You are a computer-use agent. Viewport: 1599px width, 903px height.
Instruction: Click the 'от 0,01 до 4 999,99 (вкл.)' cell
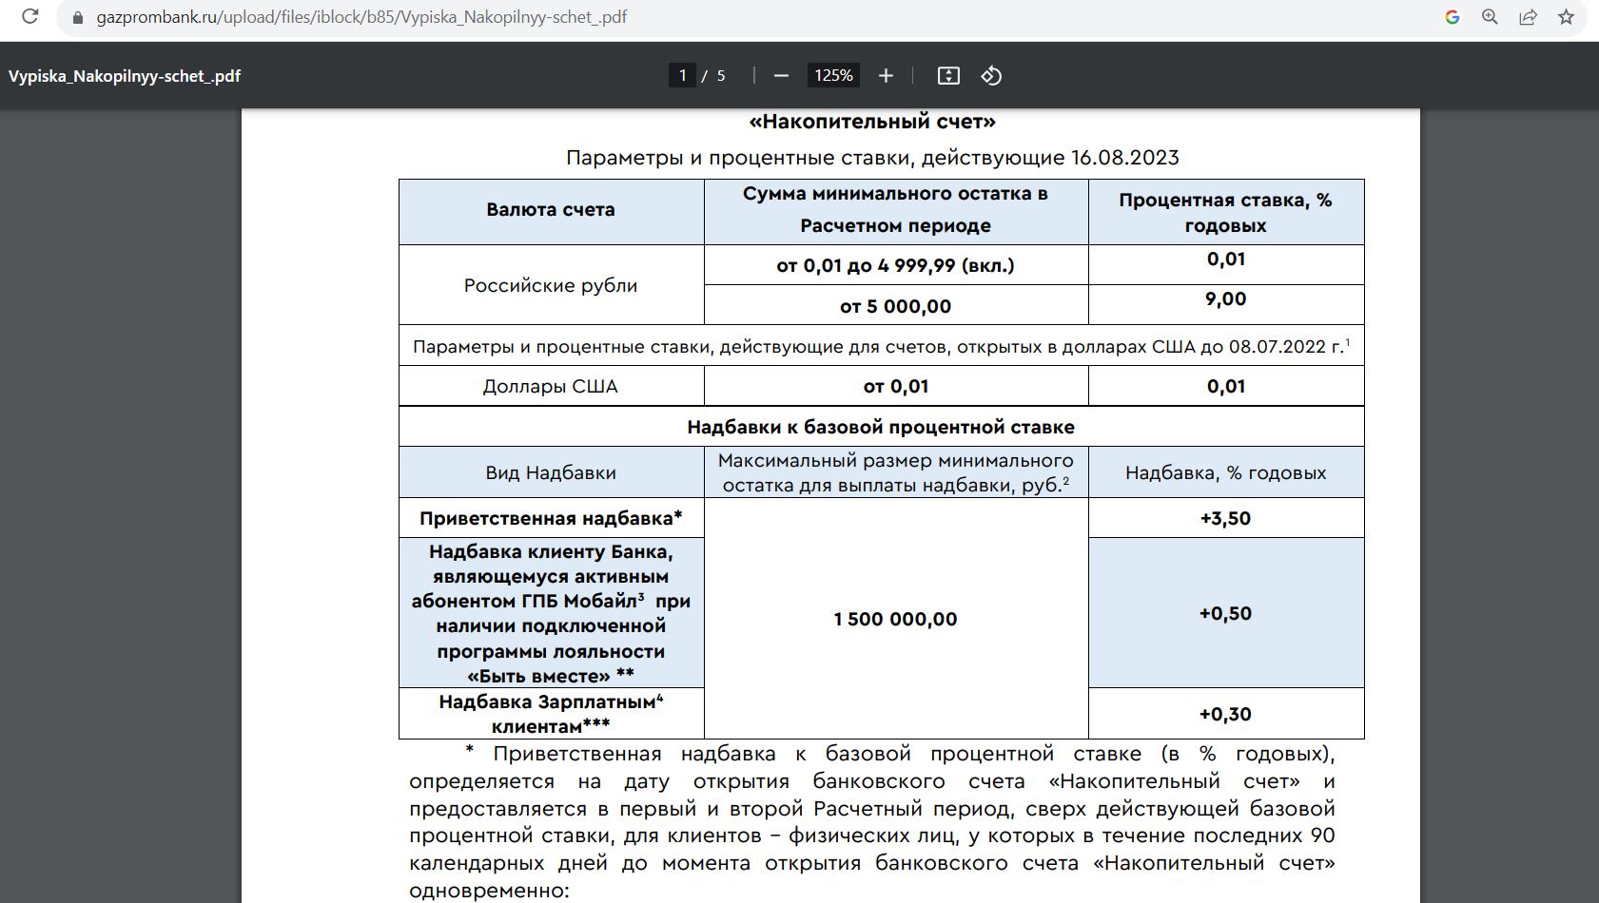point(895,265)
